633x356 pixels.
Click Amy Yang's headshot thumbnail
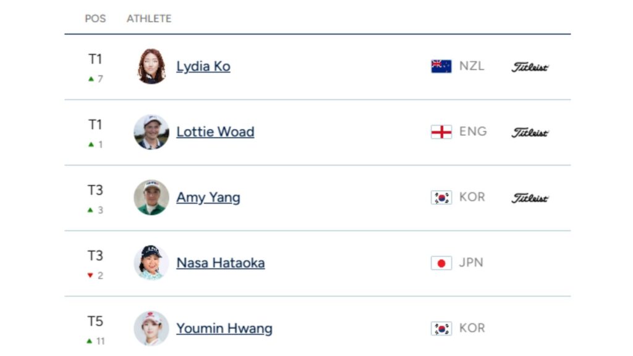(151, 197)
